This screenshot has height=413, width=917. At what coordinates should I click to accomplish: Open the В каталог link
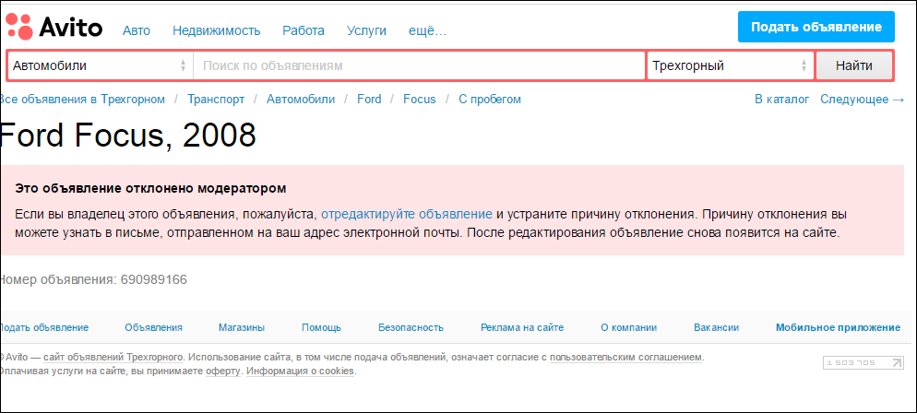tap(782, 99)
